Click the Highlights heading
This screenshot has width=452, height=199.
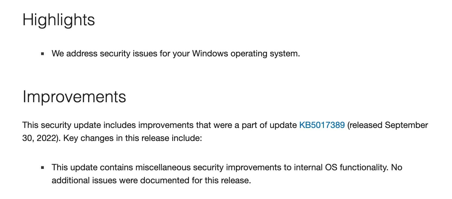tap(59, 20)
